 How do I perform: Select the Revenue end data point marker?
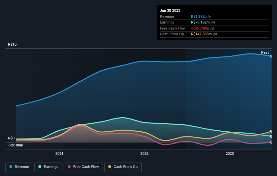point(271,56)
